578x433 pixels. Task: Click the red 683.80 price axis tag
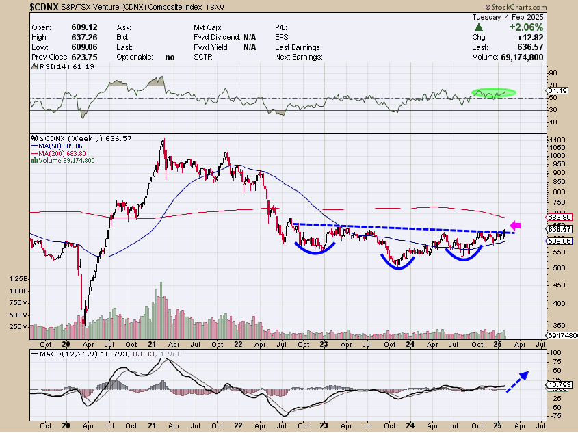tap(560, 218)
